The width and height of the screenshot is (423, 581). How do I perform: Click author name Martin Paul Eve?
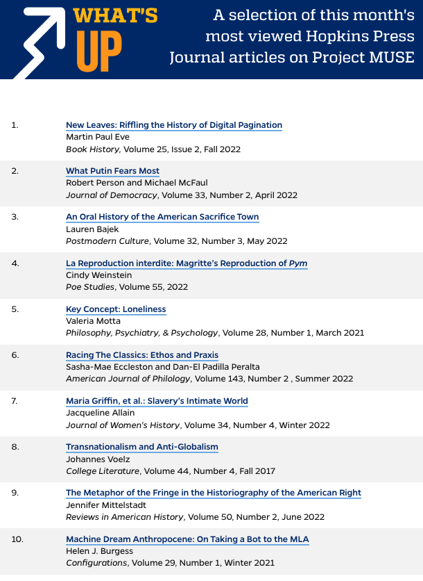(98, 137)
